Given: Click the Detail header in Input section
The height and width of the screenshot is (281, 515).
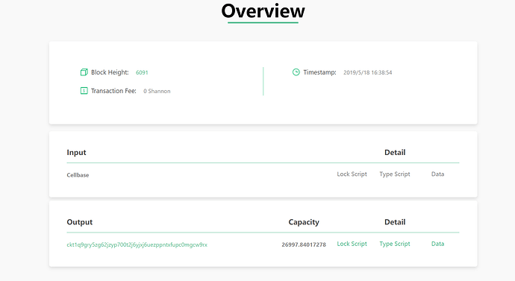Looking at the screenshot, I should pyautogui.click(x=395, y=153).
